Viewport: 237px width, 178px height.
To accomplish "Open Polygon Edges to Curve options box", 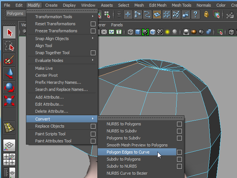I will pos(179,152).
